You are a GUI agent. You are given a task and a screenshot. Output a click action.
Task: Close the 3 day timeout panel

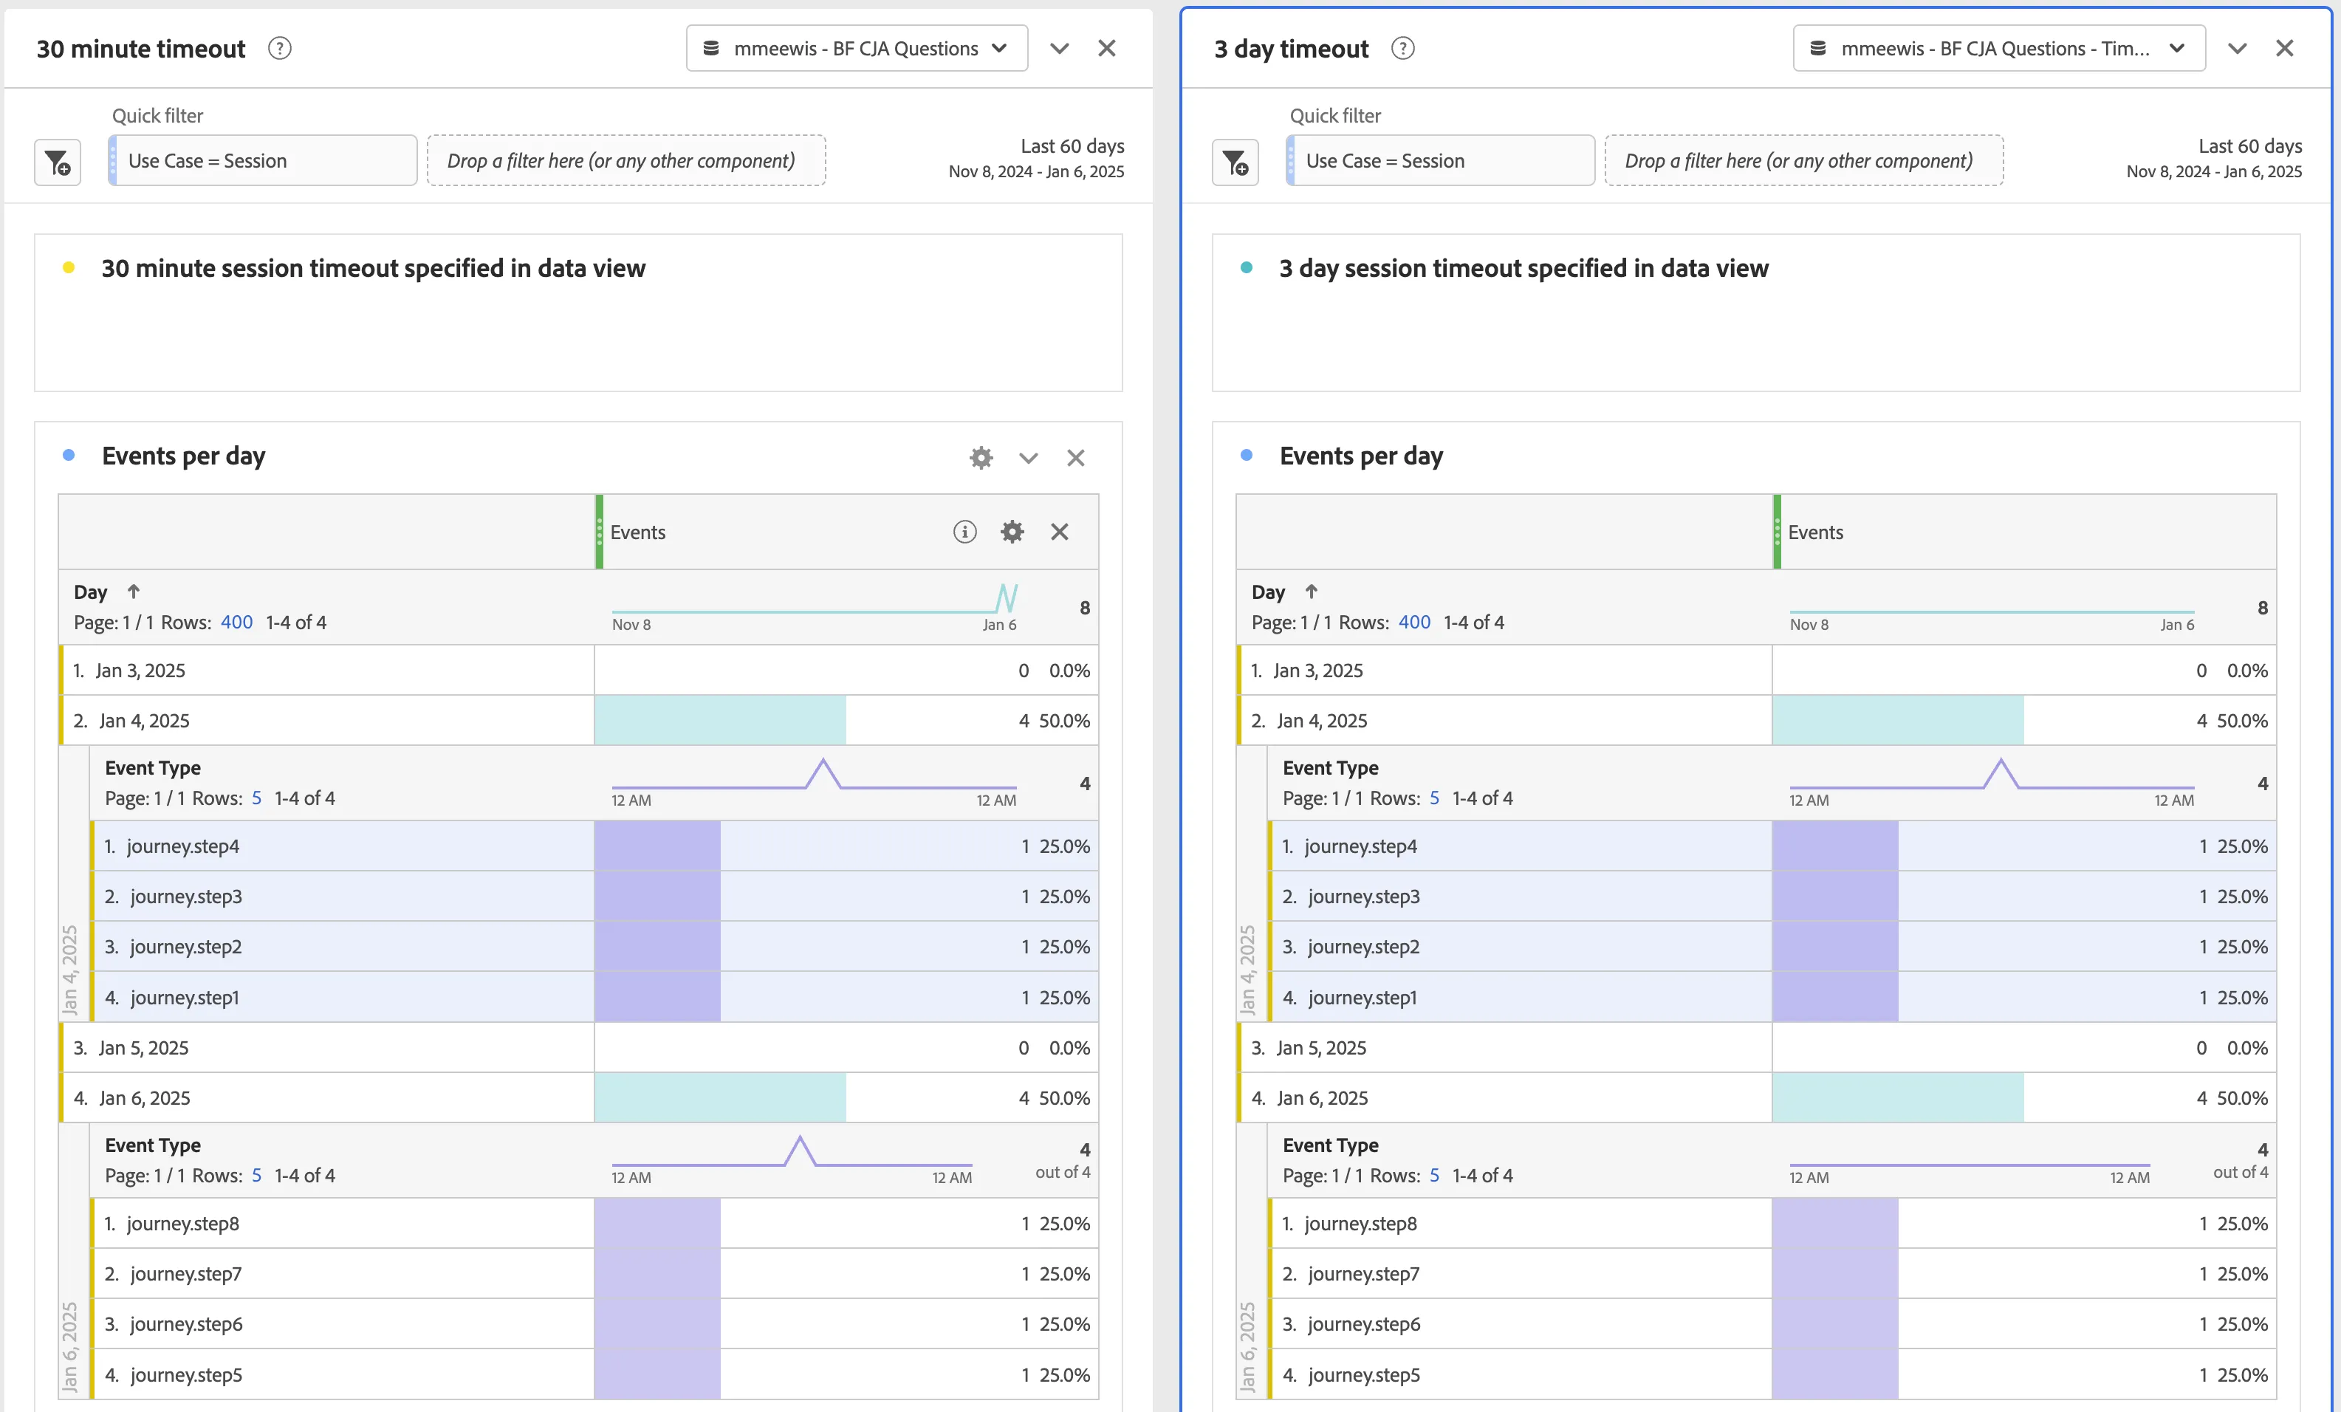[2285, 49]
